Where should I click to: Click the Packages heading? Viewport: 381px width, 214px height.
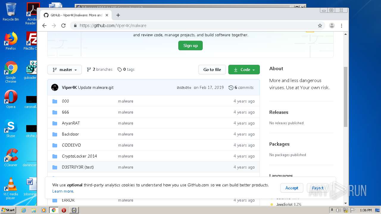tap(279, 144)
